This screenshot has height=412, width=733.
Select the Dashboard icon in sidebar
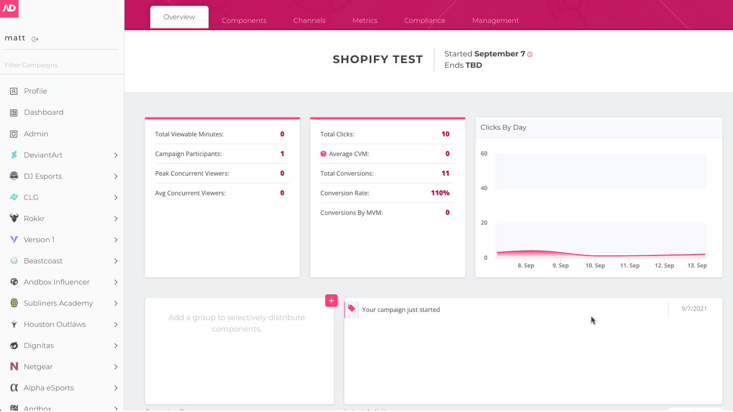coord(13,112)
